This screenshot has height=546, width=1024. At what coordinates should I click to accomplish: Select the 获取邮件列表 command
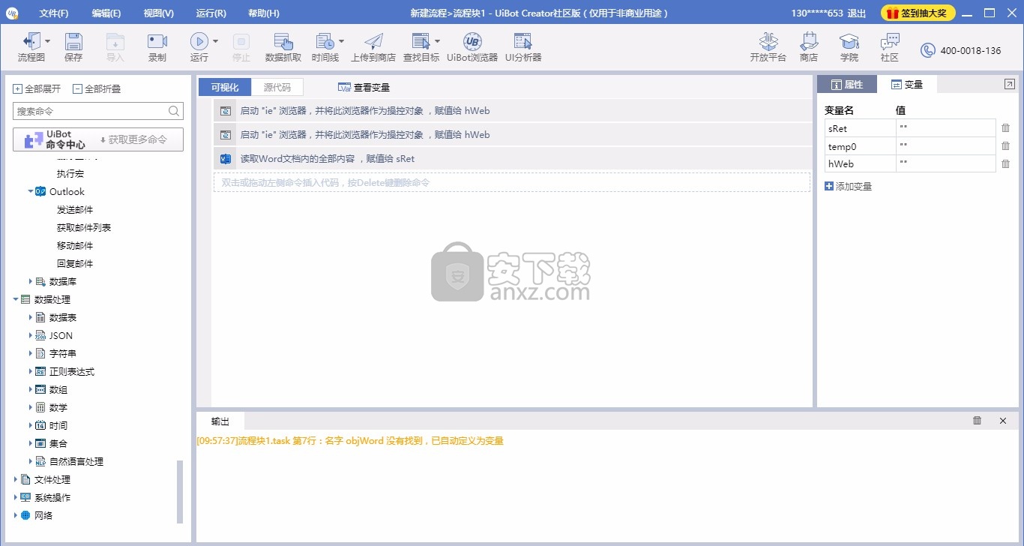pyautogui.click(x=84, y=227)
